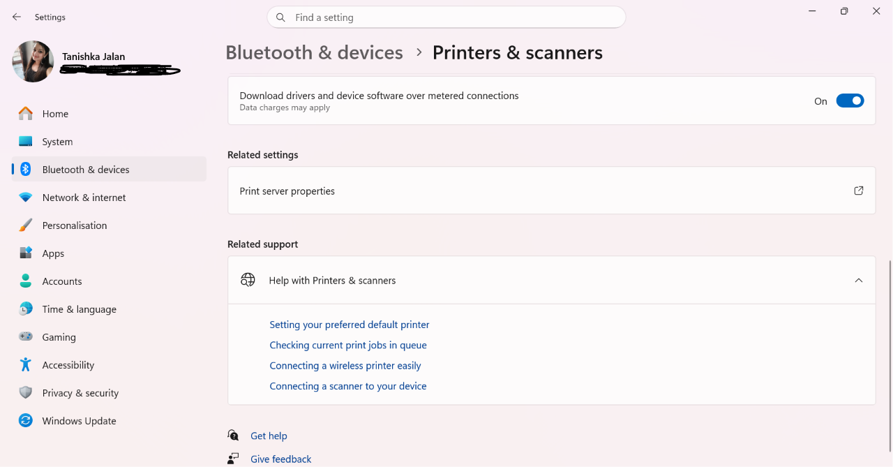Click the System monitor icon

[26, 141]
